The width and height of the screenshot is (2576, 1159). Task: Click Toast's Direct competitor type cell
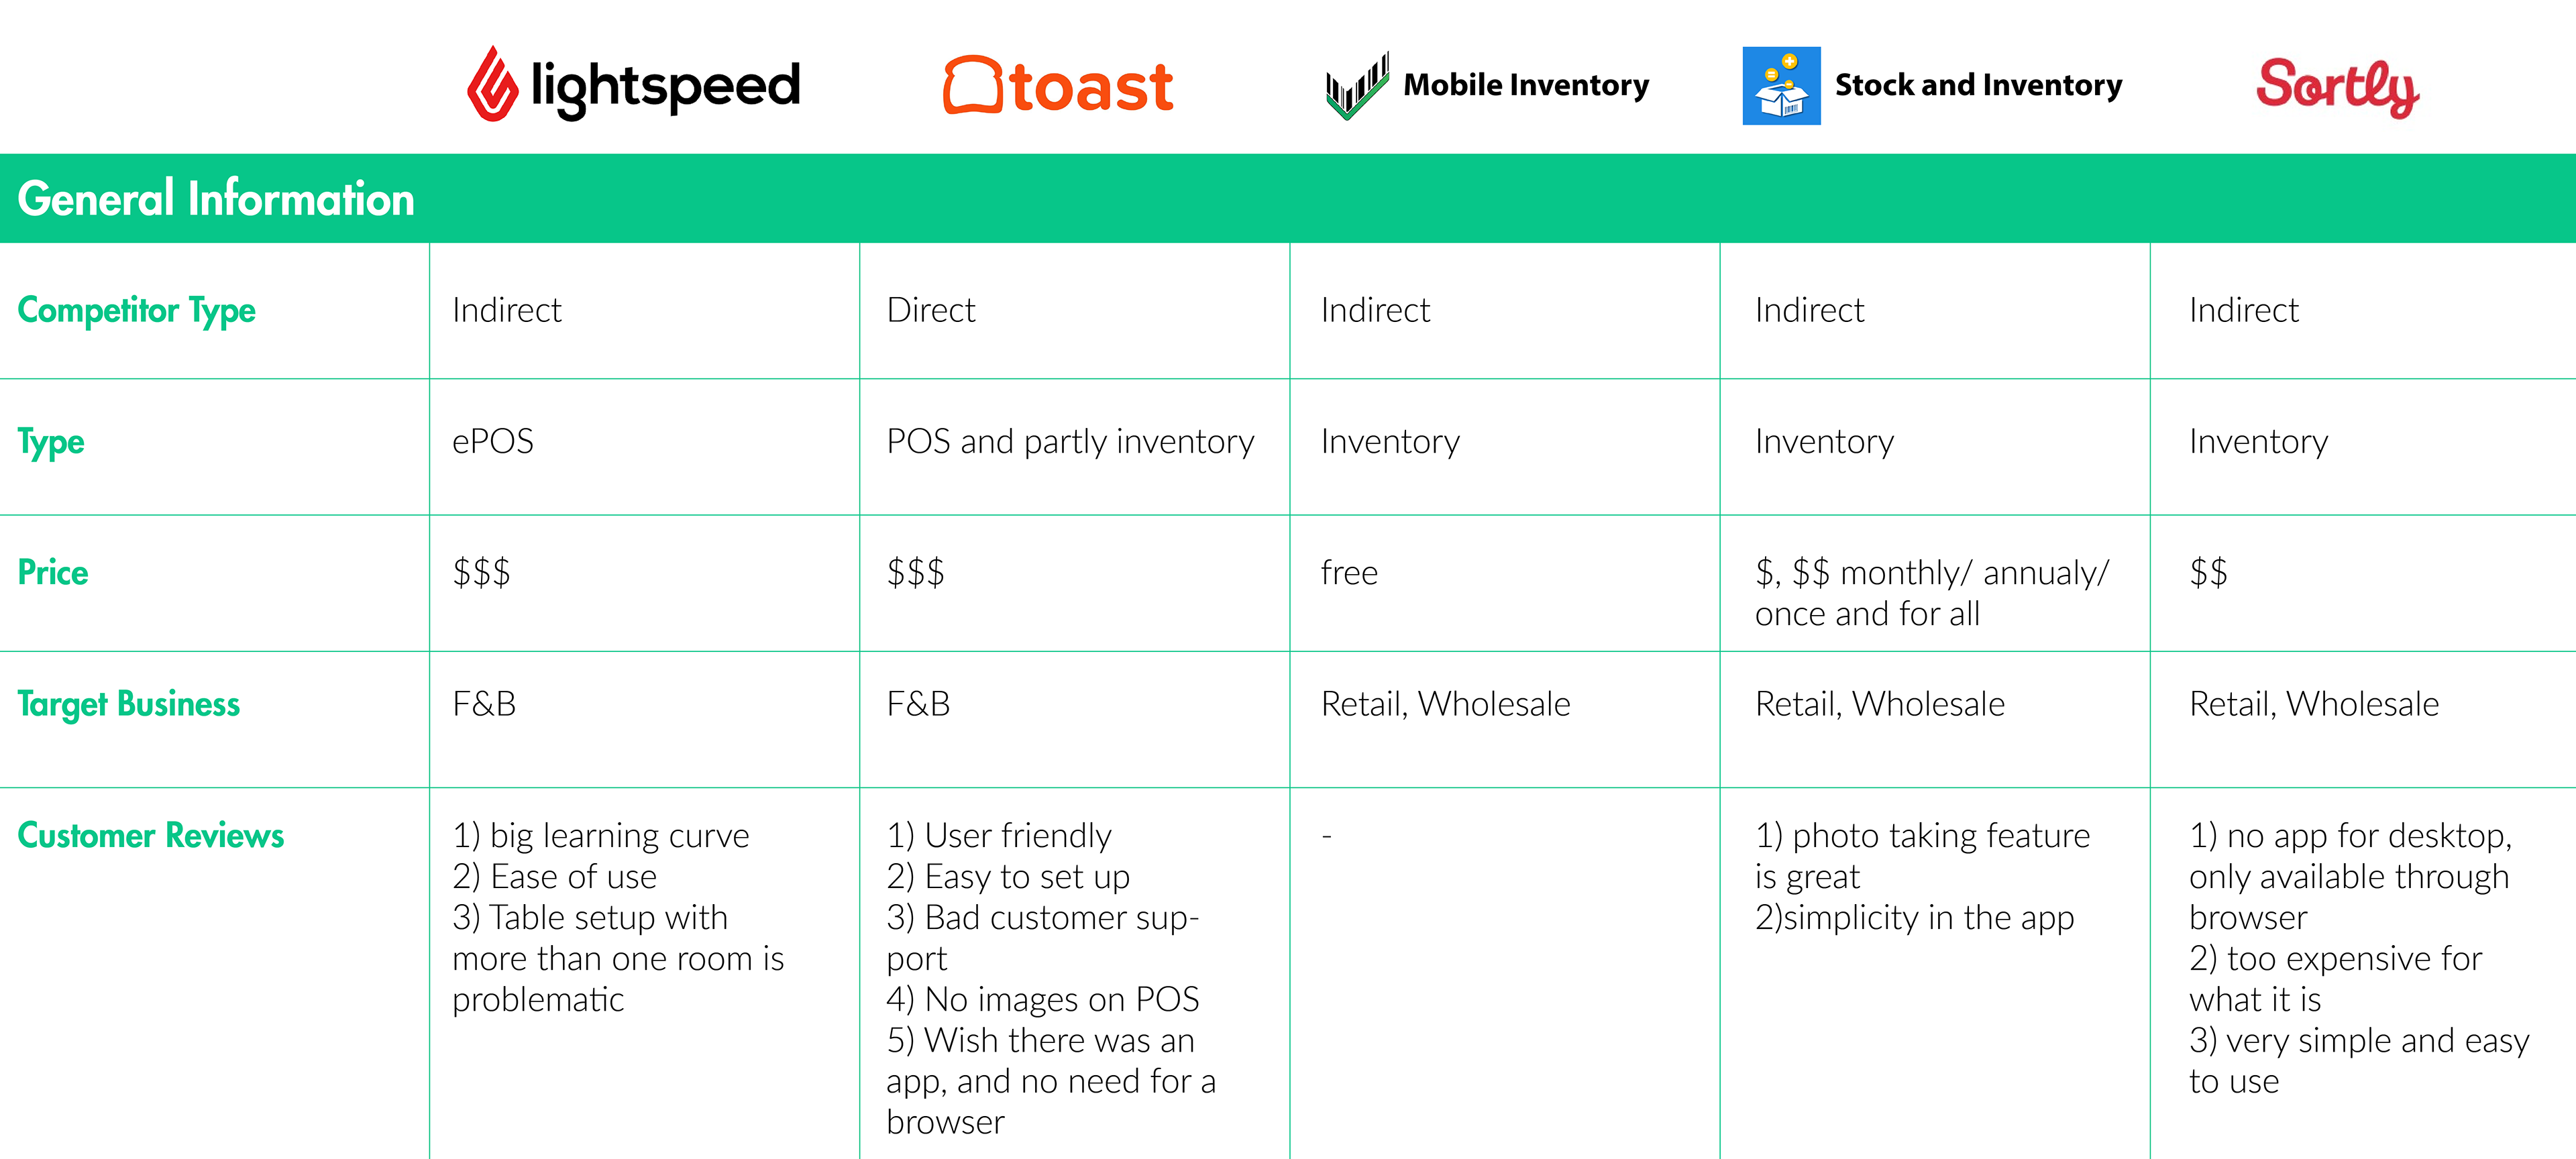point(1074,310)
